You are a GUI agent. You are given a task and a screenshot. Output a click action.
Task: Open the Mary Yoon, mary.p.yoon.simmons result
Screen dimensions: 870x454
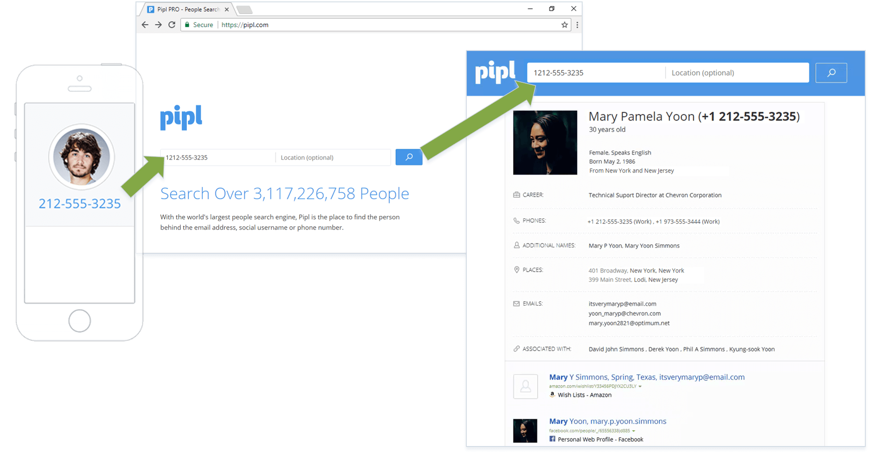pyautogui.click(x=607, y=421)
